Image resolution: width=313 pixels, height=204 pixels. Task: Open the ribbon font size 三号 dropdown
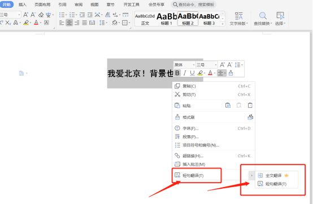[19, 15]
